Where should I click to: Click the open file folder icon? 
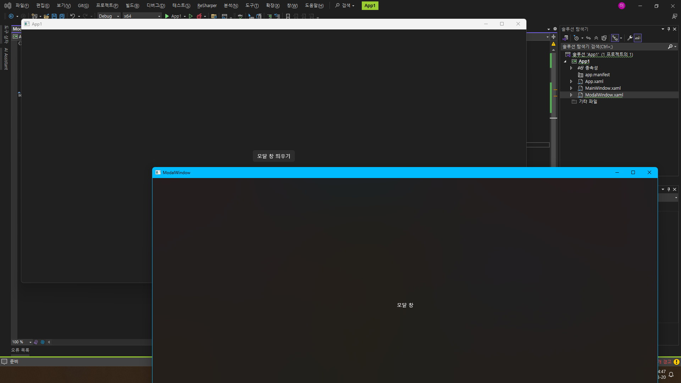click(x=46, y=16)
